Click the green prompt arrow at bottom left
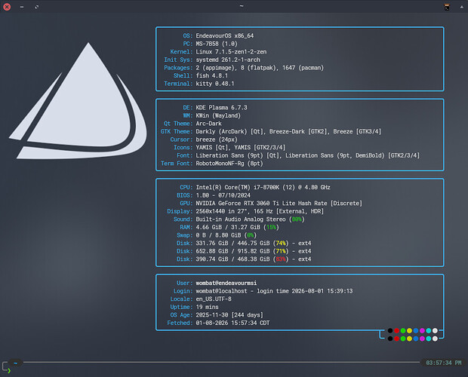This screenshot has height=377, width=468. (x=9, y=370)
